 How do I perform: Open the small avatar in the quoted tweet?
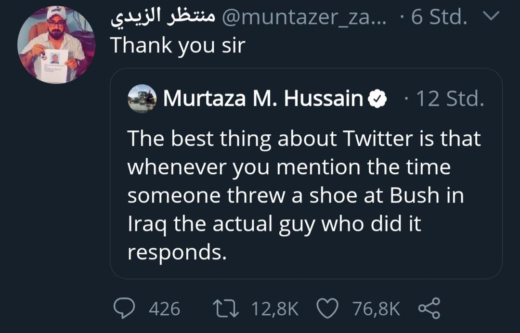click(143, 99)
